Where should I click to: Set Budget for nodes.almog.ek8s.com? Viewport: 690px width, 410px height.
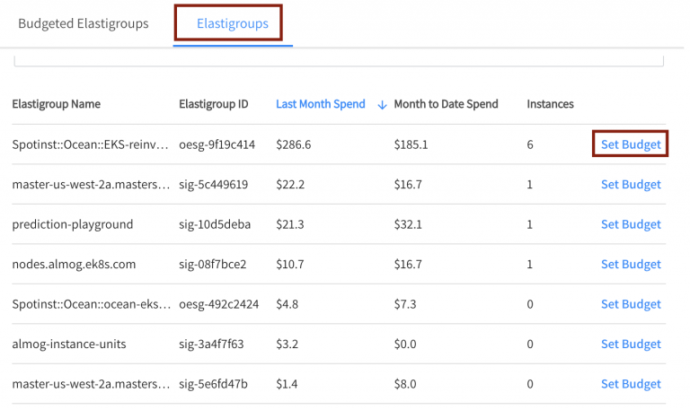tap(630, 265)
